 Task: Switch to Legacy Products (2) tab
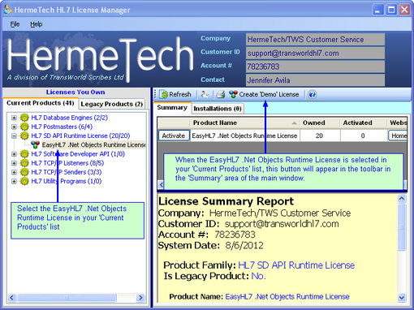[x=112, y=104]
